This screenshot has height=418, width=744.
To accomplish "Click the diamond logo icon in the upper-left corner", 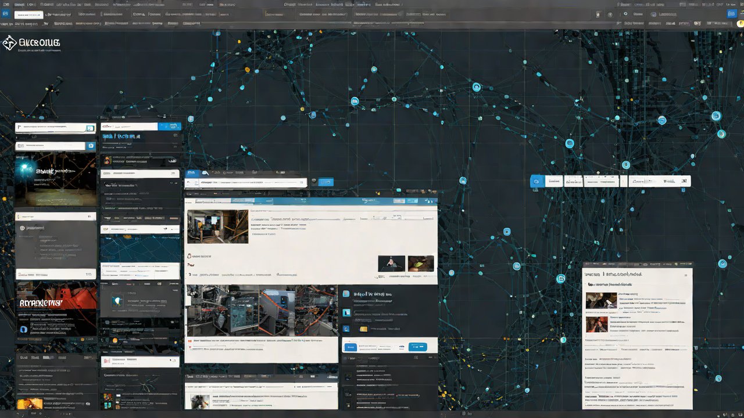I will click(9, 43).
